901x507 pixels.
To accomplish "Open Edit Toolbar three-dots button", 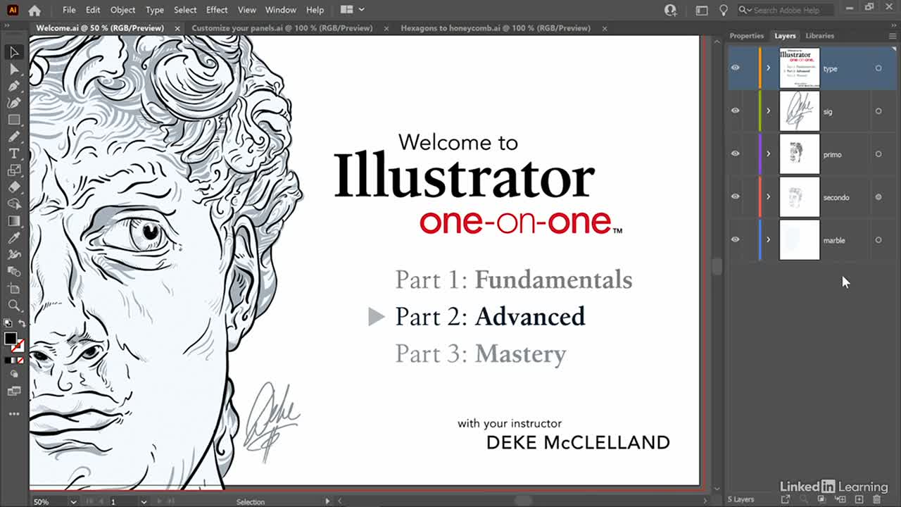I will pyautogui.click(x=13, y=414).
